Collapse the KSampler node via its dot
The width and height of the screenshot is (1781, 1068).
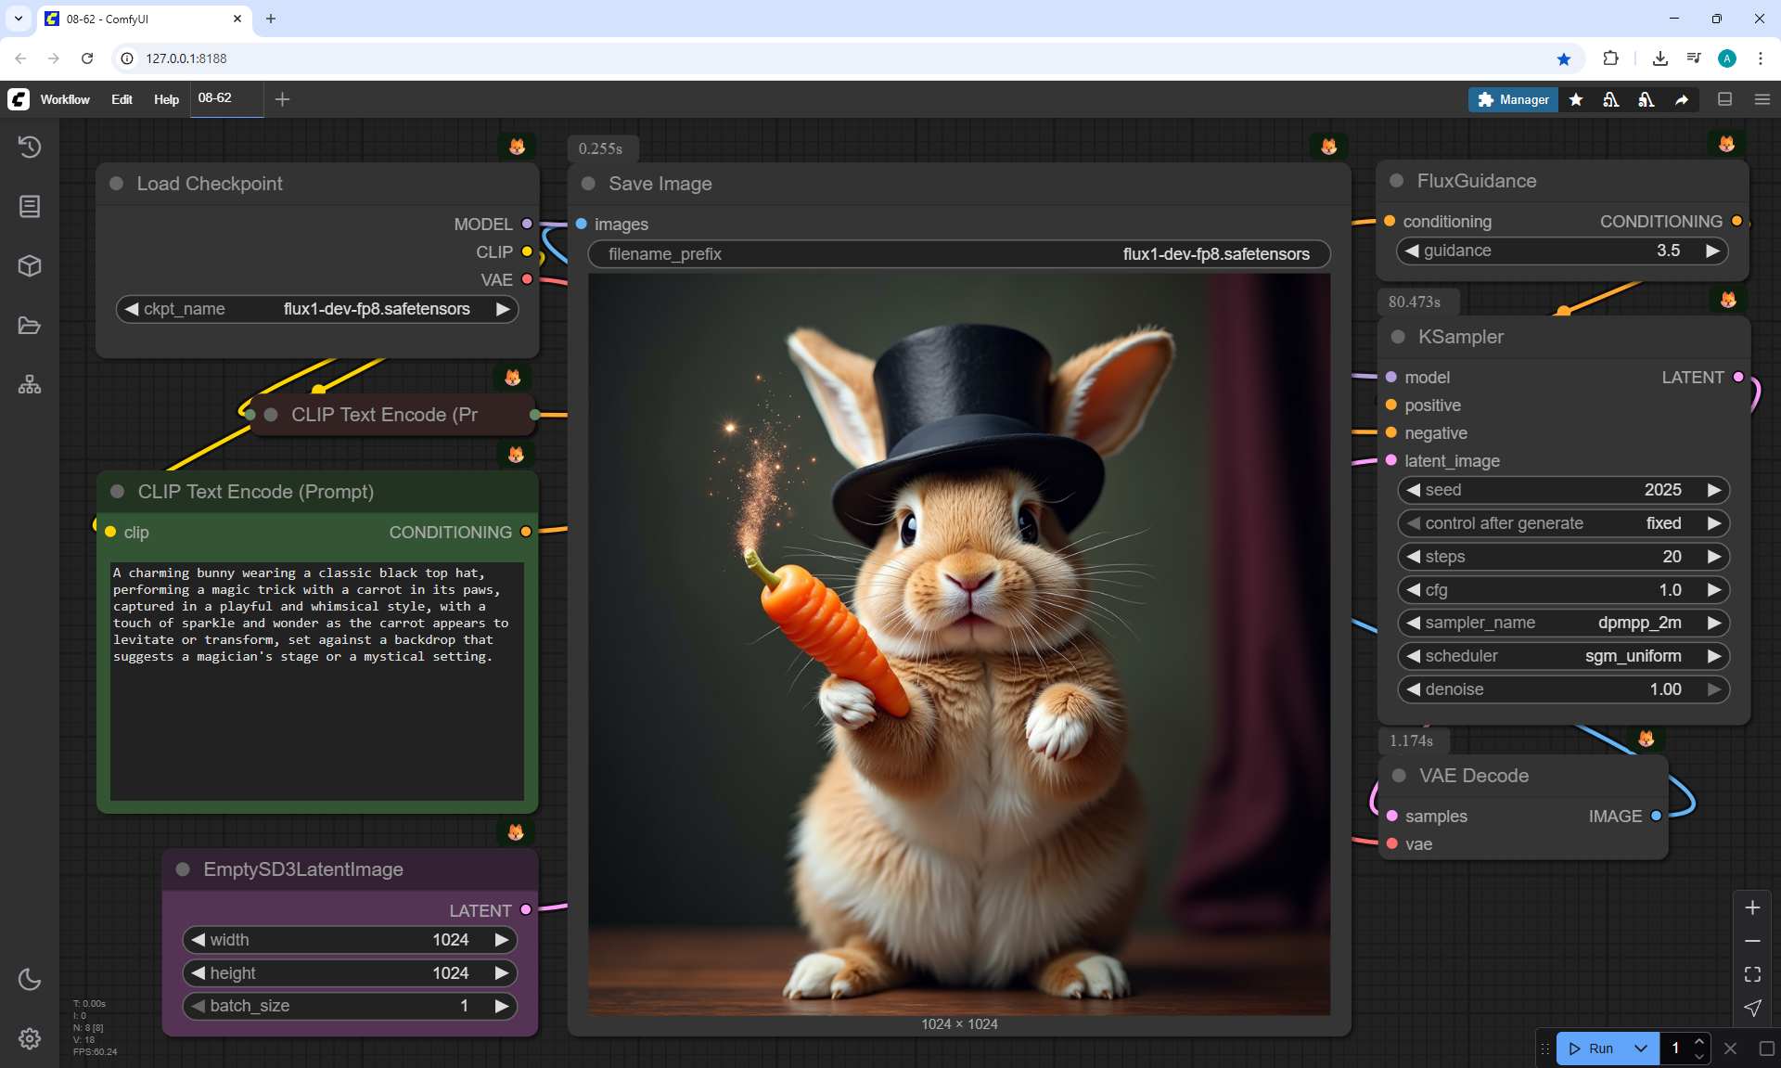(x=1398, y=337)
